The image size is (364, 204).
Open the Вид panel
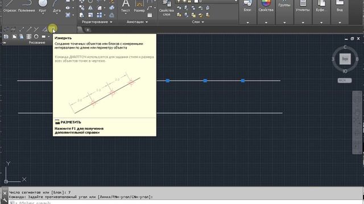pos(340,6)
